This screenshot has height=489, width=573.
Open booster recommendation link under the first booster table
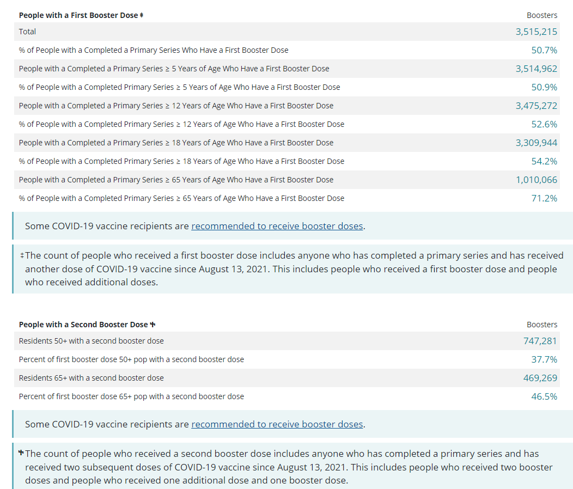click(277, 226)
